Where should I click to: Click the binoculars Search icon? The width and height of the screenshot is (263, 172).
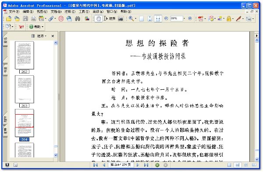pos(78,18)
